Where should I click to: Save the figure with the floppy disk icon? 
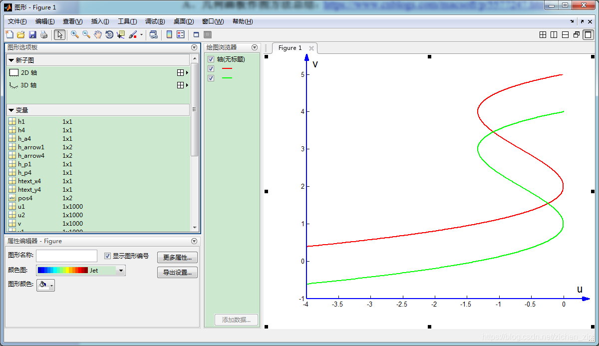(32, 34)
